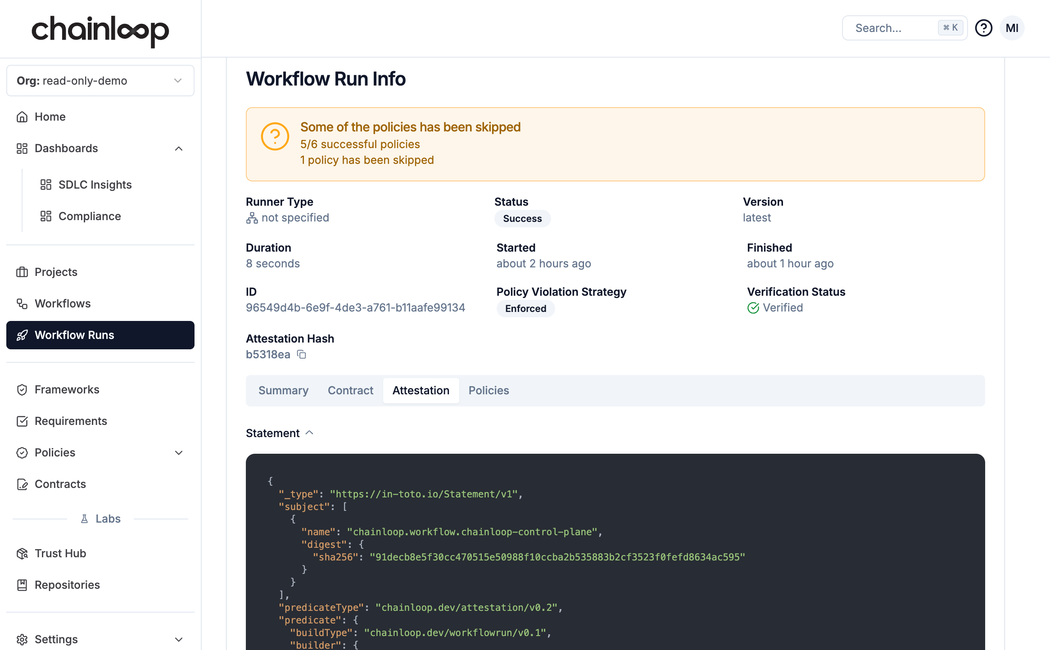Image resolution: width=1050 pixels, height=650 pixels.
Task: Open the Workflow Runs page
Action: click(100, 335)
